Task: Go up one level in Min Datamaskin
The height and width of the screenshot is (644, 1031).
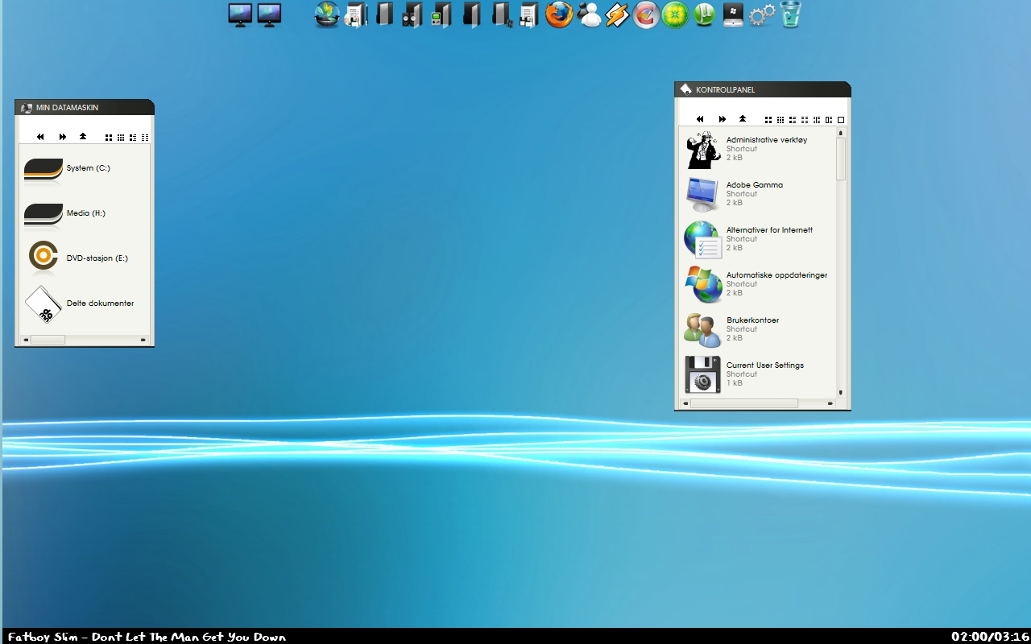Action: [x=83, y=137]
